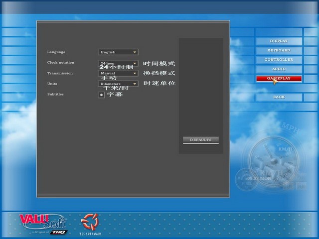This screenshot has height=239, width=319.
Task: Switch to the Display settings menu
Action: pyautogui.click(x=279, y=41)
